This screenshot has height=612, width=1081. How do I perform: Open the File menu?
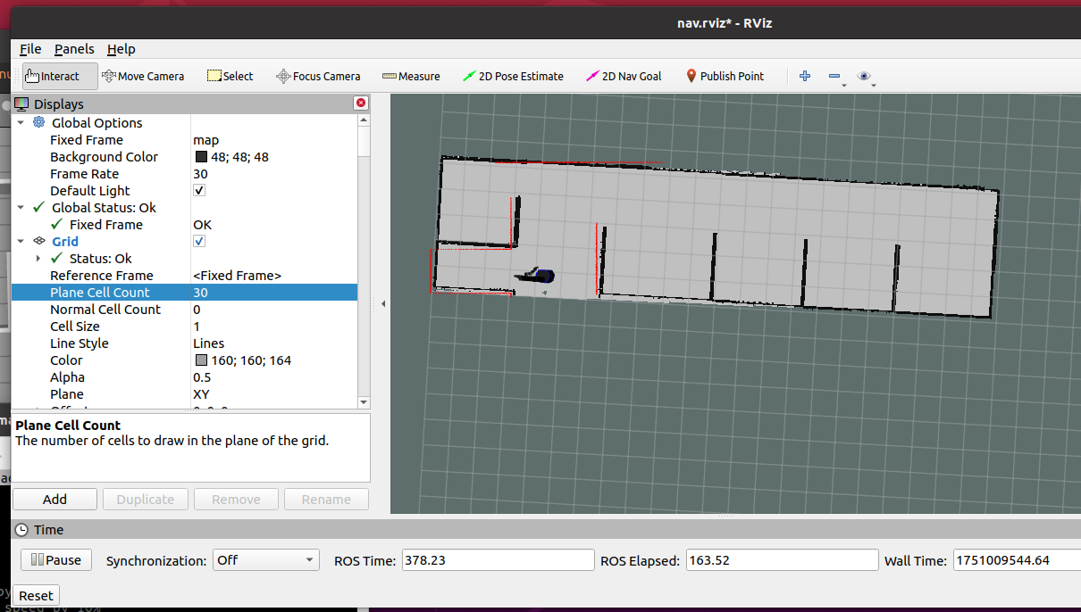[30, 49]
